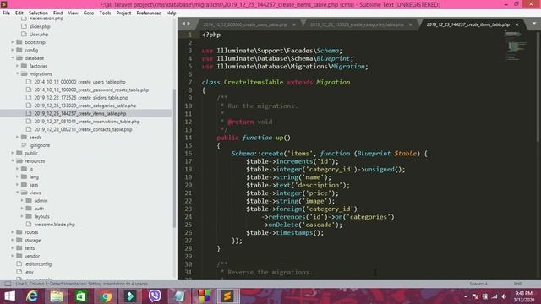This screenshot has width=541, height=304.
Task: Open create_reservations_table.php migration file
Action: click(x=86, y=122)
